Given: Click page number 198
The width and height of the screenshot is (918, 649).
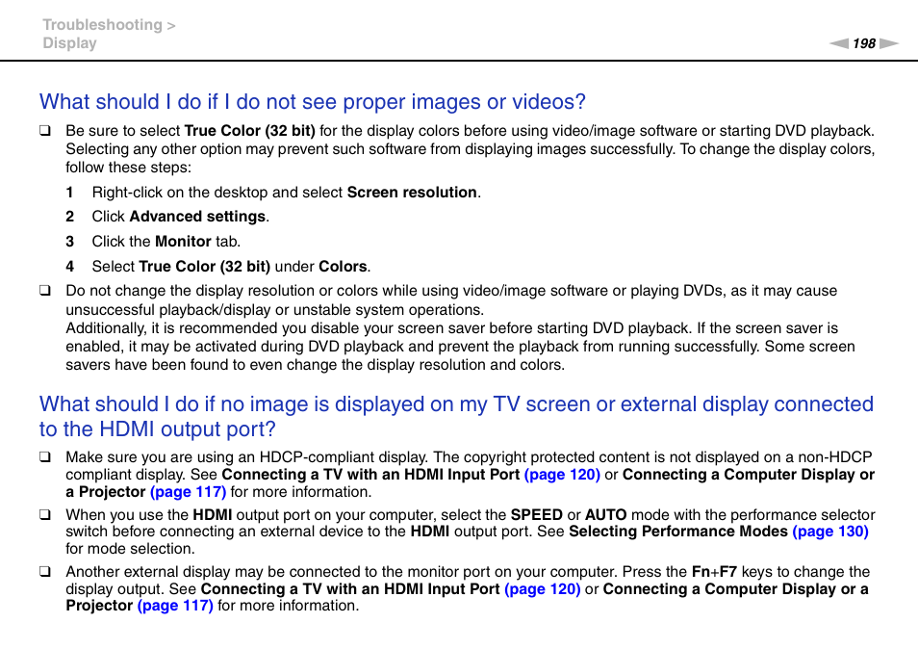Looking at the screenshot, I should pyautogui.click(x=864, y=43).
